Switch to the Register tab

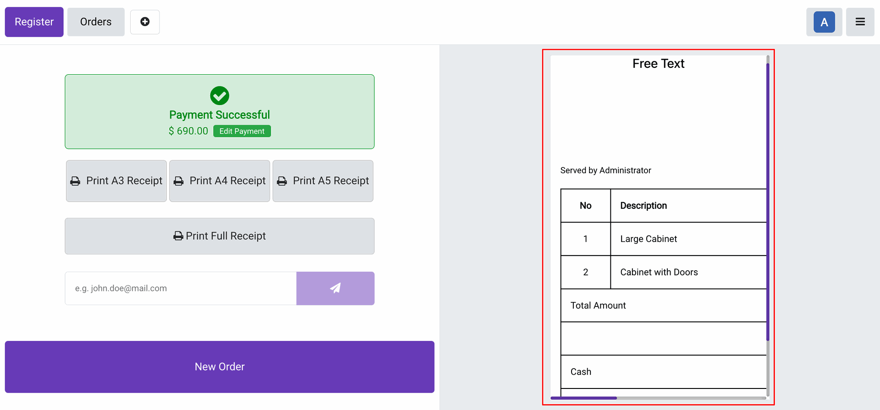34,22
